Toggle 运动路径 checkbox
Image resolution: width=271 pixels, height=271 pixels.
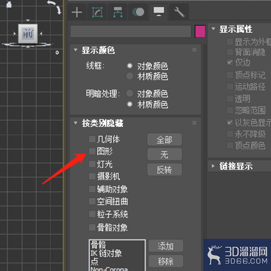pyautogui.click(x=230, y=86)
